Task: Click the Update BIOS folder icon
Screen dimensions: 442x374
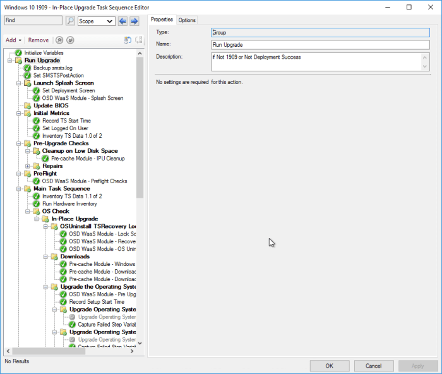Action: point(28,106)
